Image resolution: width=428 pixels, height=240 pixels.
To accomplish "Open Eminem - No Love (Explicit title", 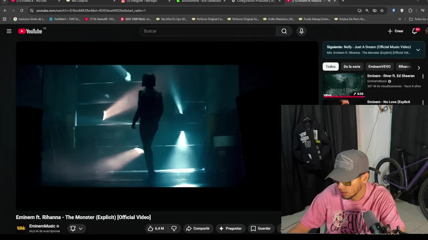I will click(x=389, y=102).
